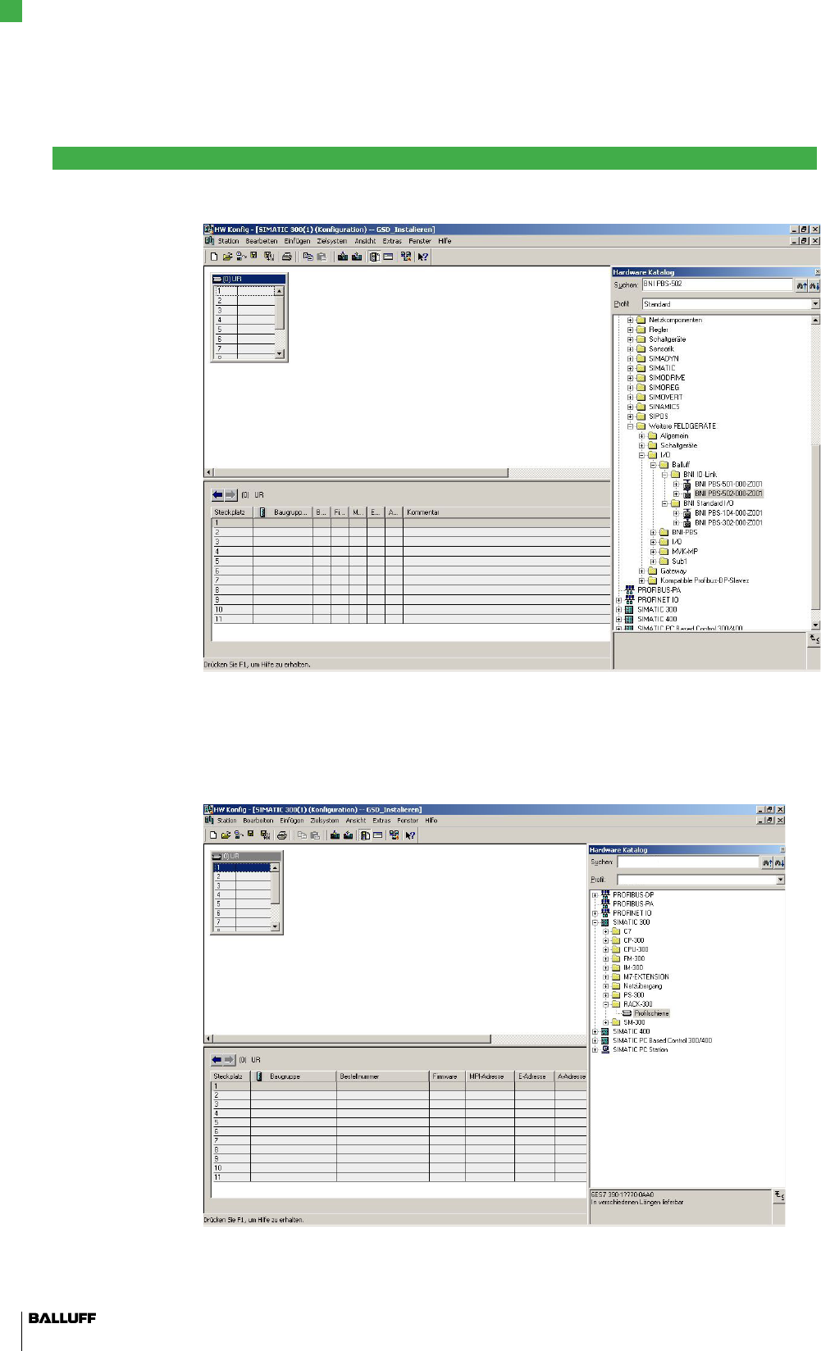Expand SIMATIC folder in upper catalog tree
The image size is (821, 1351).
click(630, 368)
